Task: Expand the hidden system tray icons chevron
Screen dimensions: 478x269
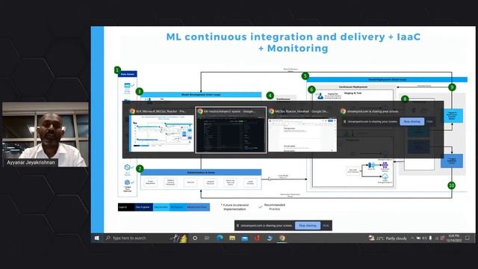Action: 412,238
